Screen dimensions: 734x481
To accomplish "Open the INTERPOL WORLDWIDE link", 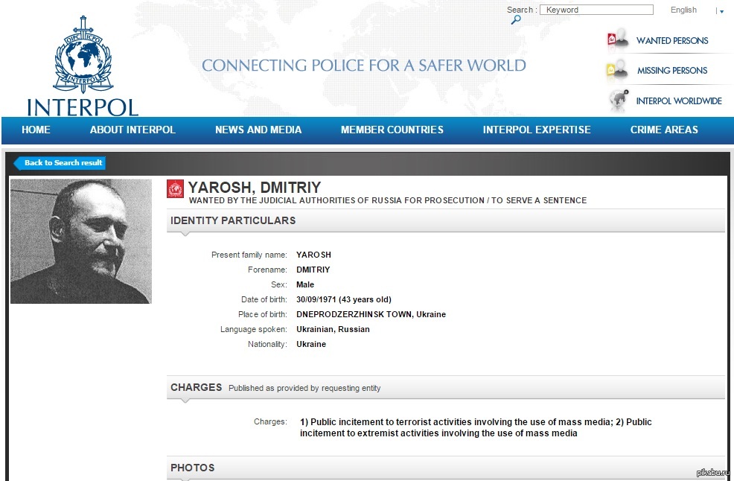I will click(x=679, y=101).
